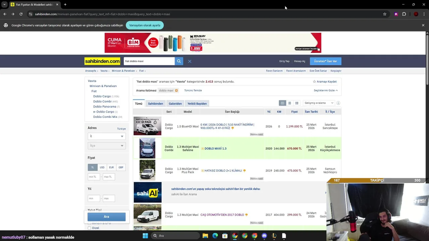Open the tab search dropdown arrow

pyautogui.click(x=4, y=4)
